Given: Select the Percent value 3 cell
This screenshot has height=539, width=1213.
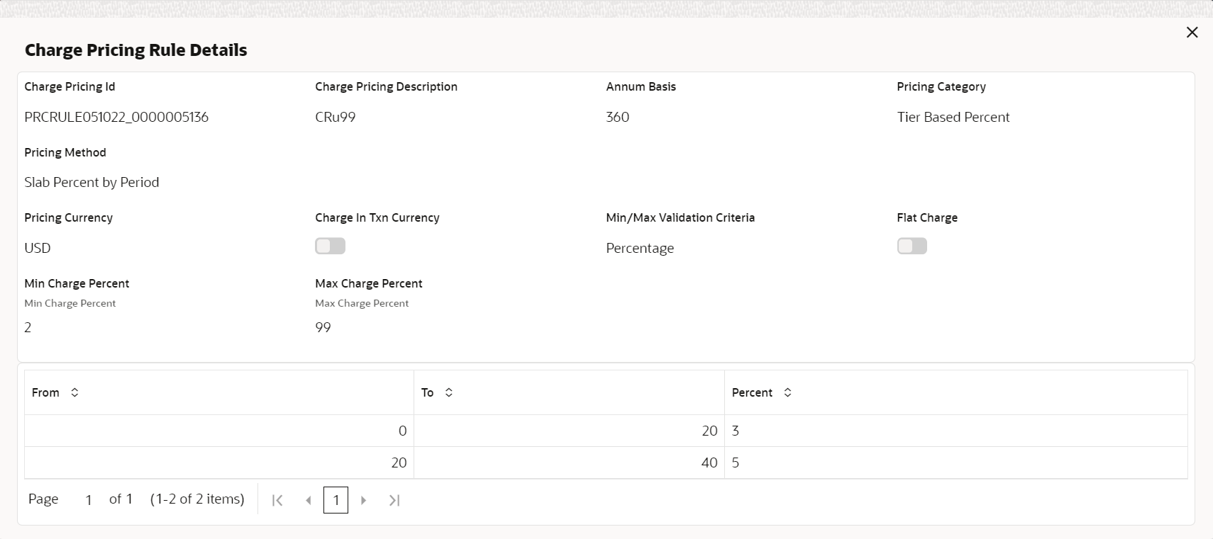Looking at the screenshot, I should [736, 431].
